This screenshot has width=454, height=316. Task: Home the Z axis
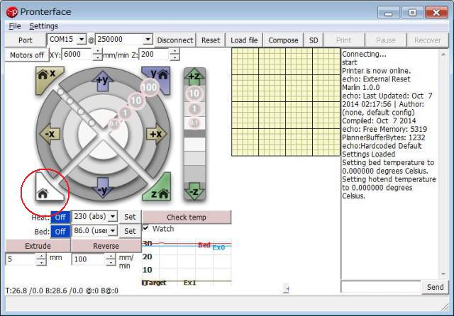click(160, 189)
